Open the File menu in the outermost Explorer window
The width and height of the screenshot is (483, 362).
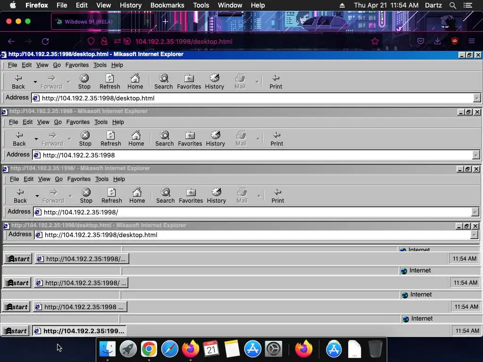12,65
